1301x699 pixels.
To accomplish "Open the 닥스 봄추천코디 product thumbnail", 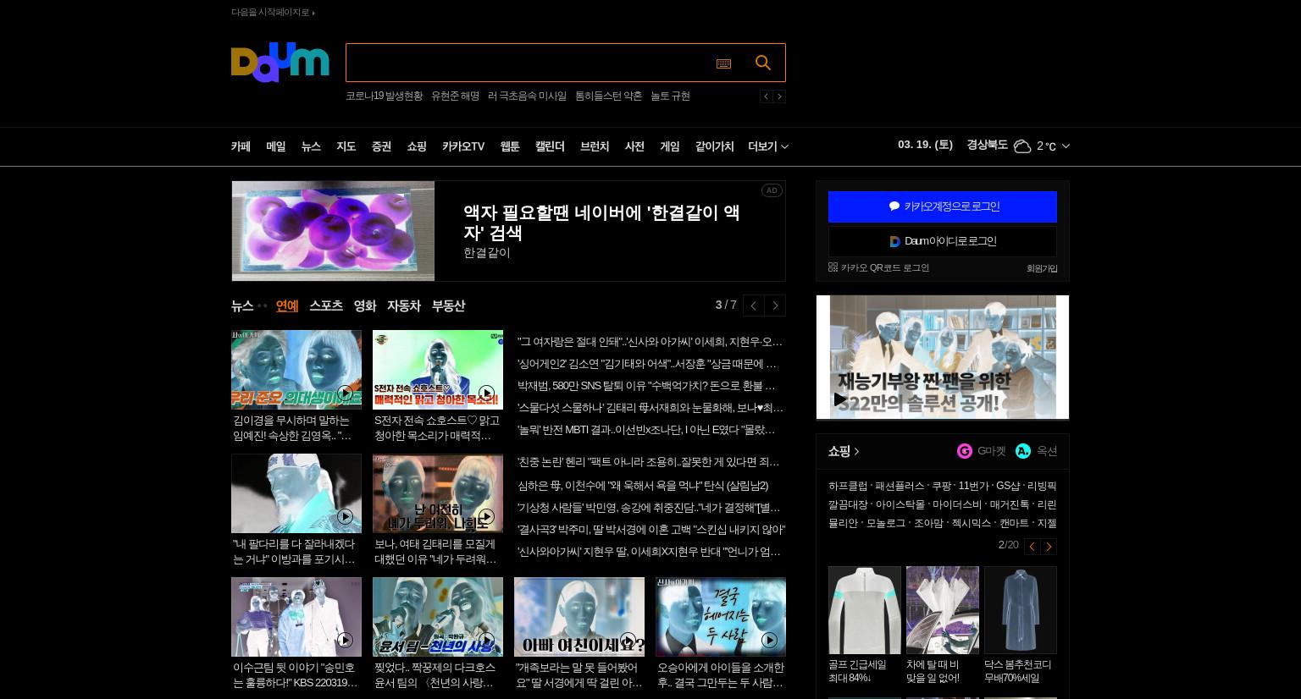I will click(1021, 610).
